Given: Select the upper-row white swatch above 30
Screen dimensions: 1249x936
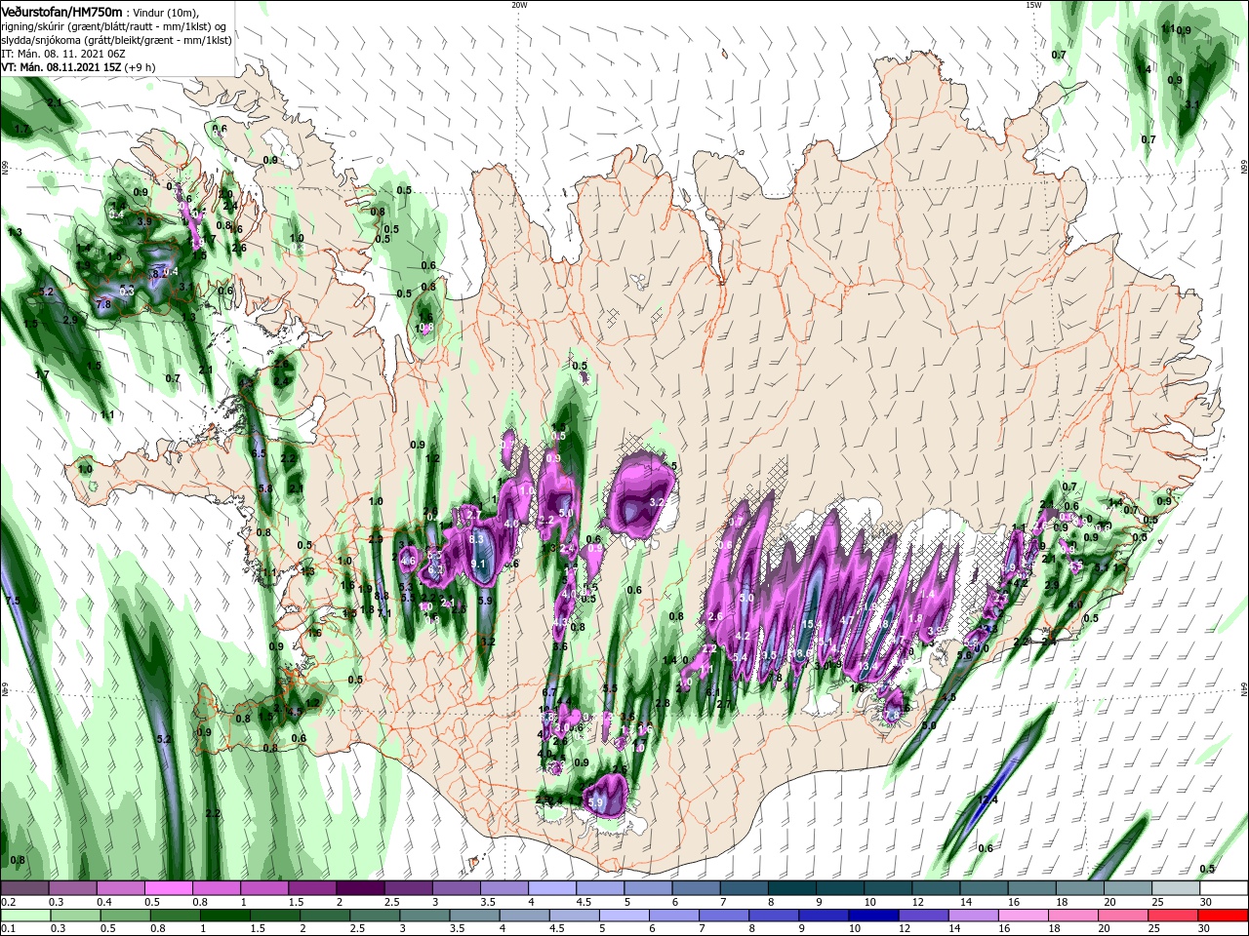Looking at the screenshot, I should click(1225, 888).
